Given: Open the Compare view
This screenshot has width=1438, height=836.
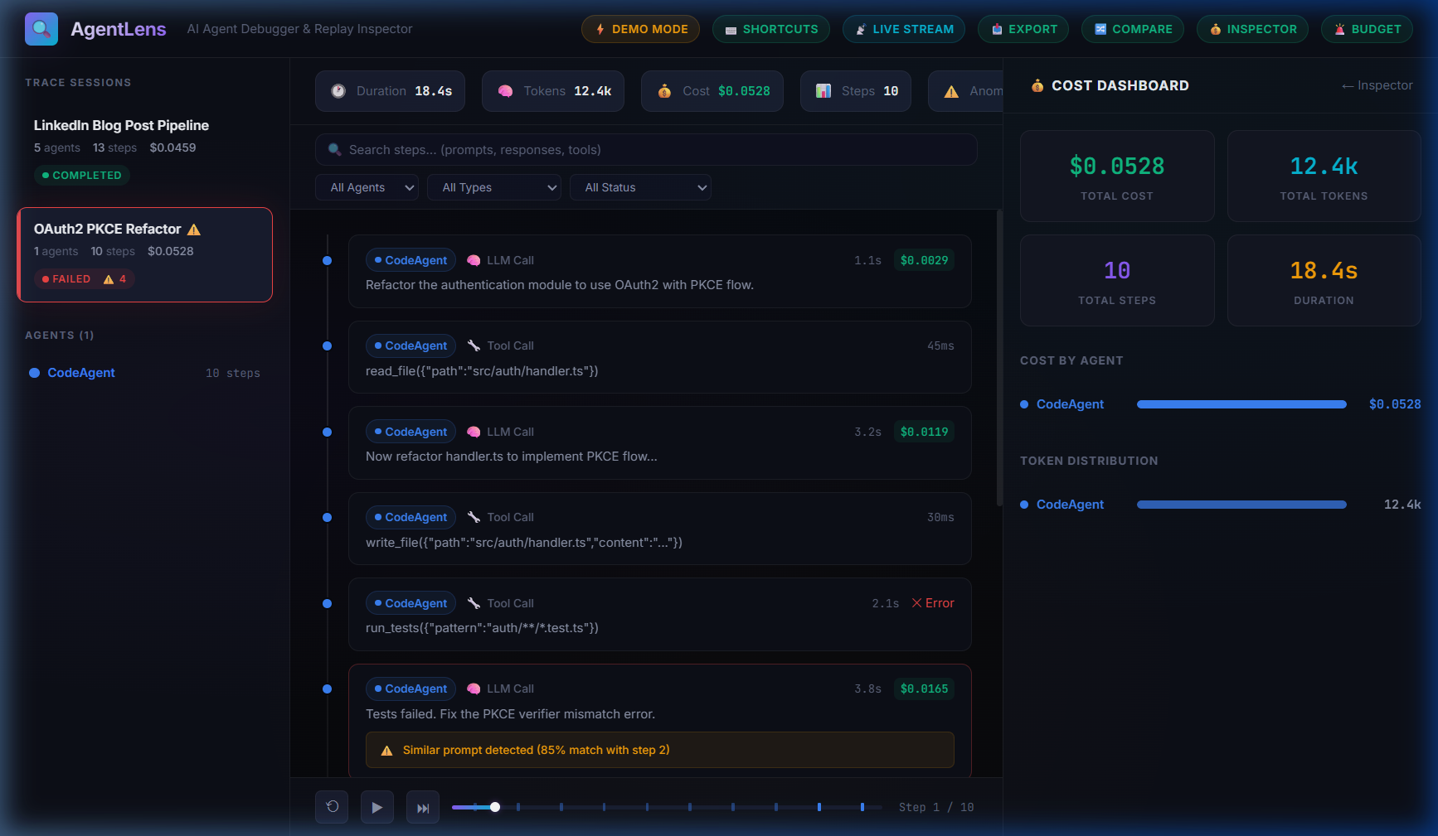Looking at the screenshot, I should 1133,29.
